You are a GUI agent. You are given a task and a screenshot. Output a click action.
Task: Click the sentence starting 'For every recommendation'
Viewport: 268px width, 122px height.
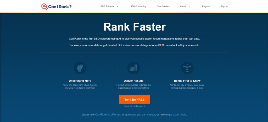134,45
